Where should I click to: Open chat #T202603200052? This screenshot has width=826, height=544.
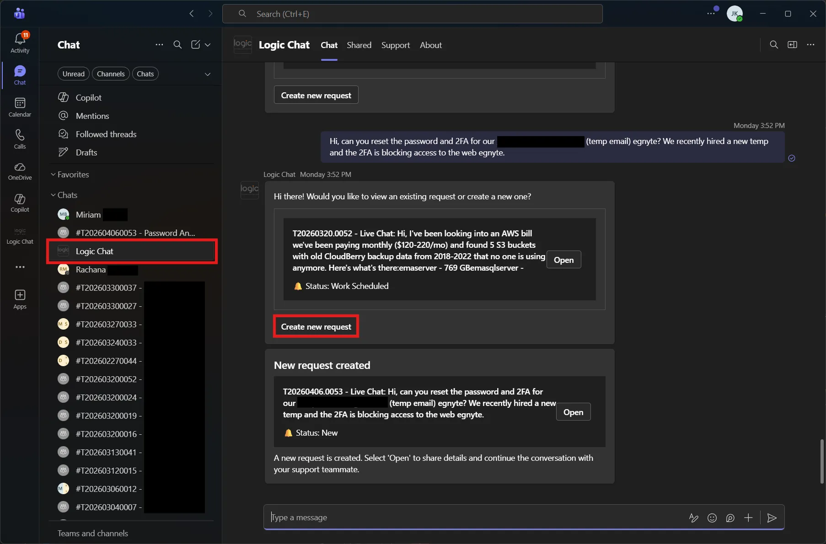click(132, 379)
